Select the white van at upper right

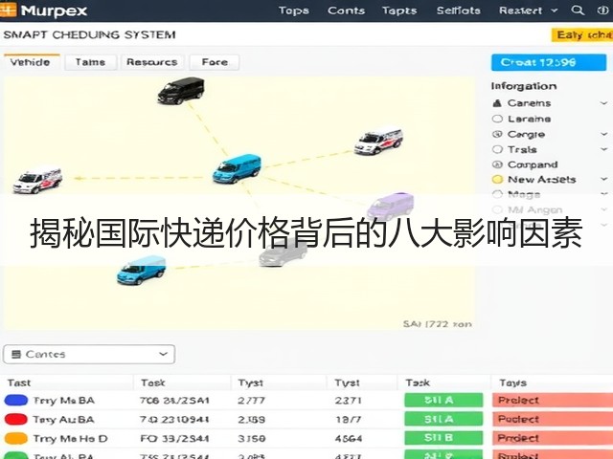click(378, 142)
